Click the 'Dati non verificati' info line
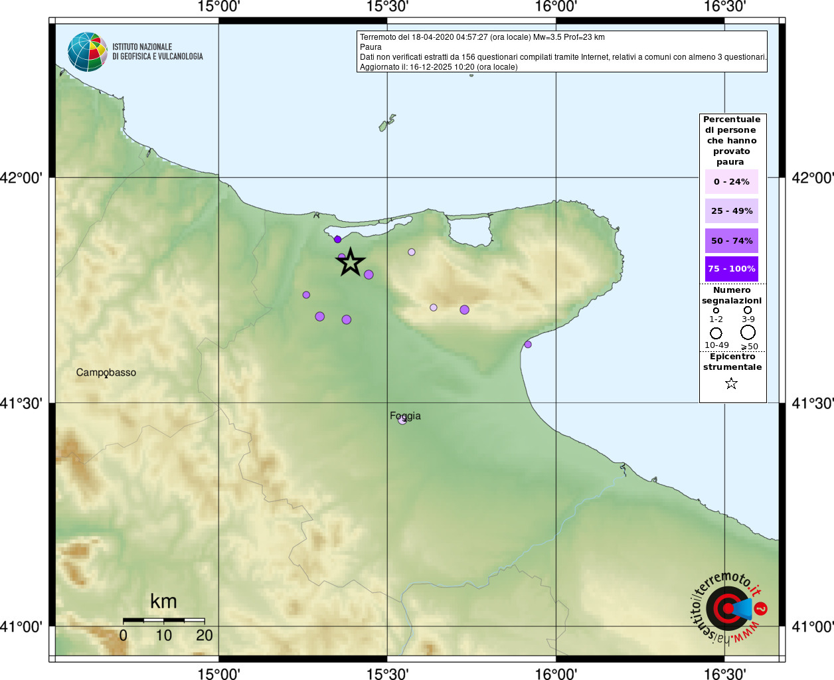 tap(563, 57)
